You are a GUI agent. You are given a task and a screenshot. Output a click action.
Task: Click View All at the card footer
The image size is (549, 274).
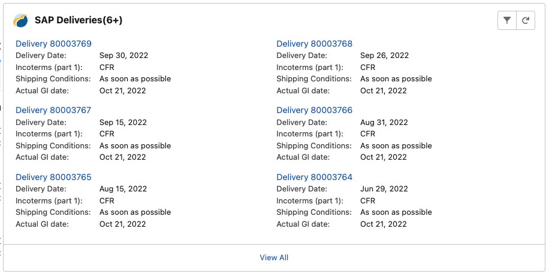(x=274, y=258)
